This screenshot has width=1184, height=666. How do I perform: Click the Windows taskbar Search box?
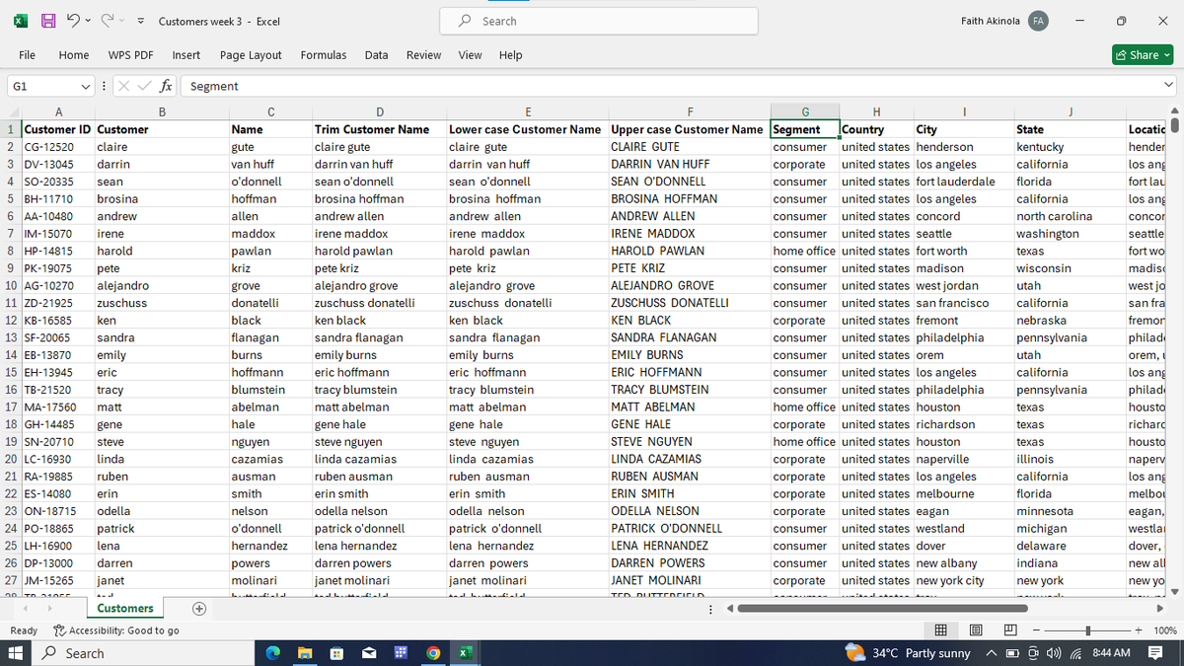pos(141,653)
